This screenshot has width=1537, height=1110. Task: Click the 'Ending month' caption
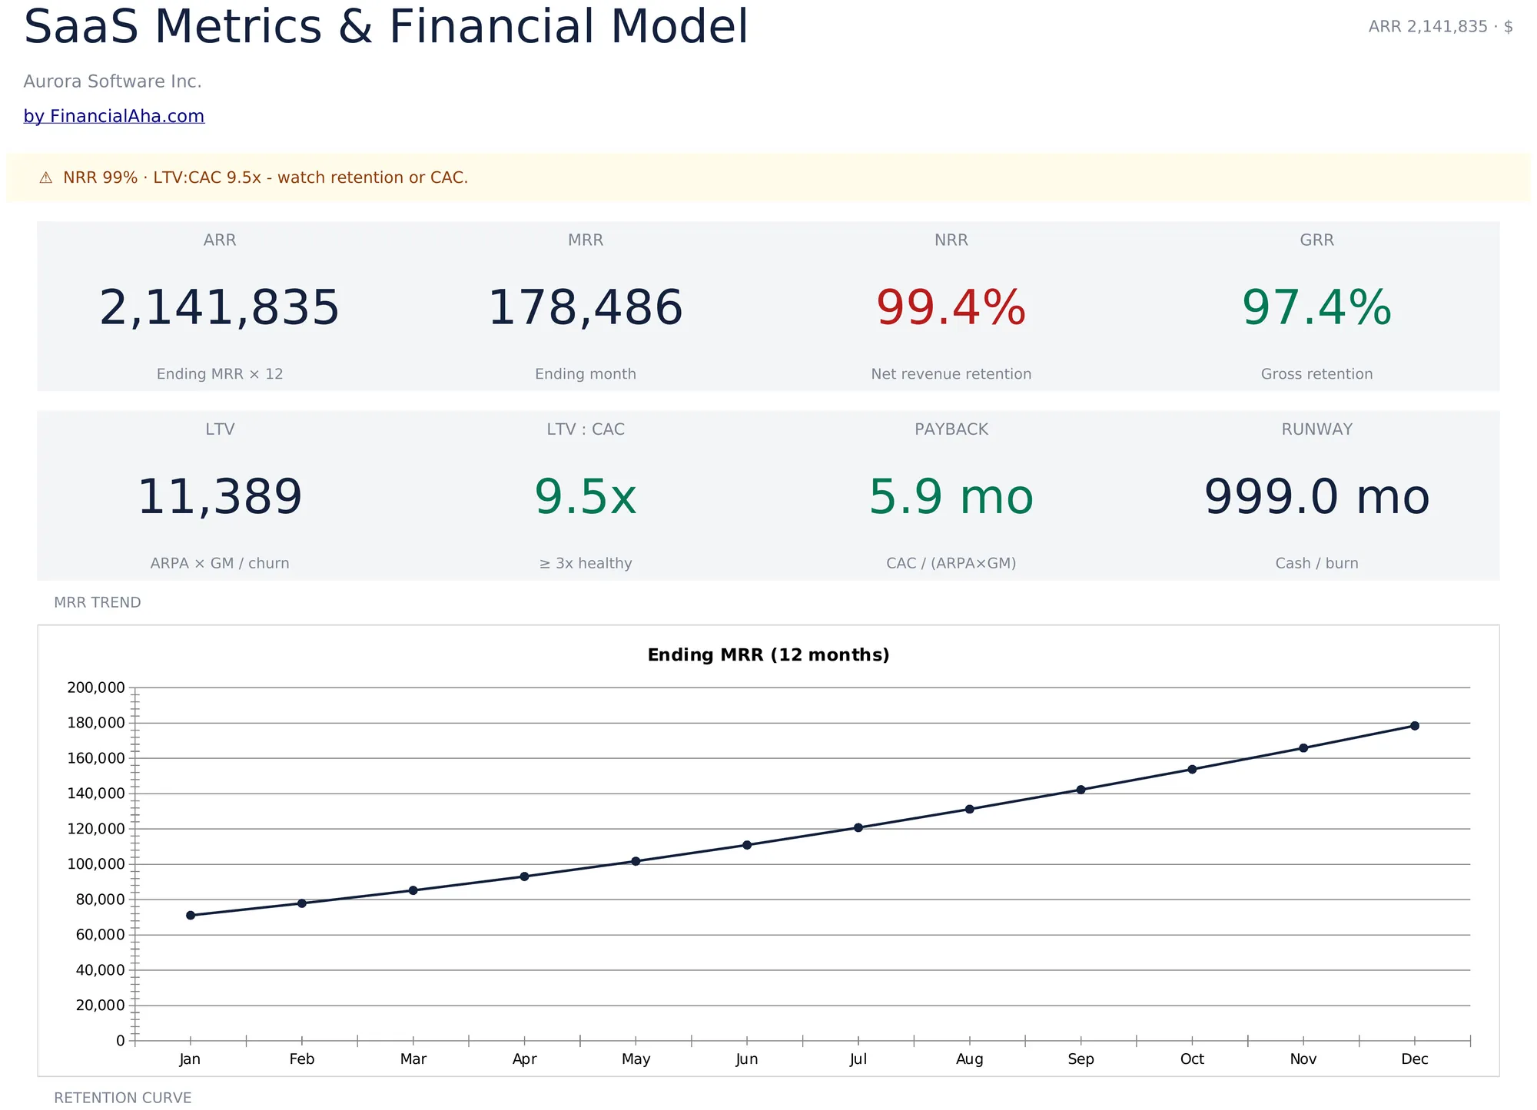click(586, 374)
